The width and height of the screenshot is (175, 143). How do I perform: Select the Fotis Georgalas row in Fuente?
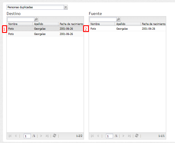(x=127, y=28)
